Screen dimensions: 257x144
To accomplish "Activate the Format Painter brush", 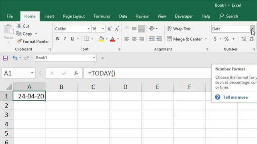I will [x=19, y=41].
